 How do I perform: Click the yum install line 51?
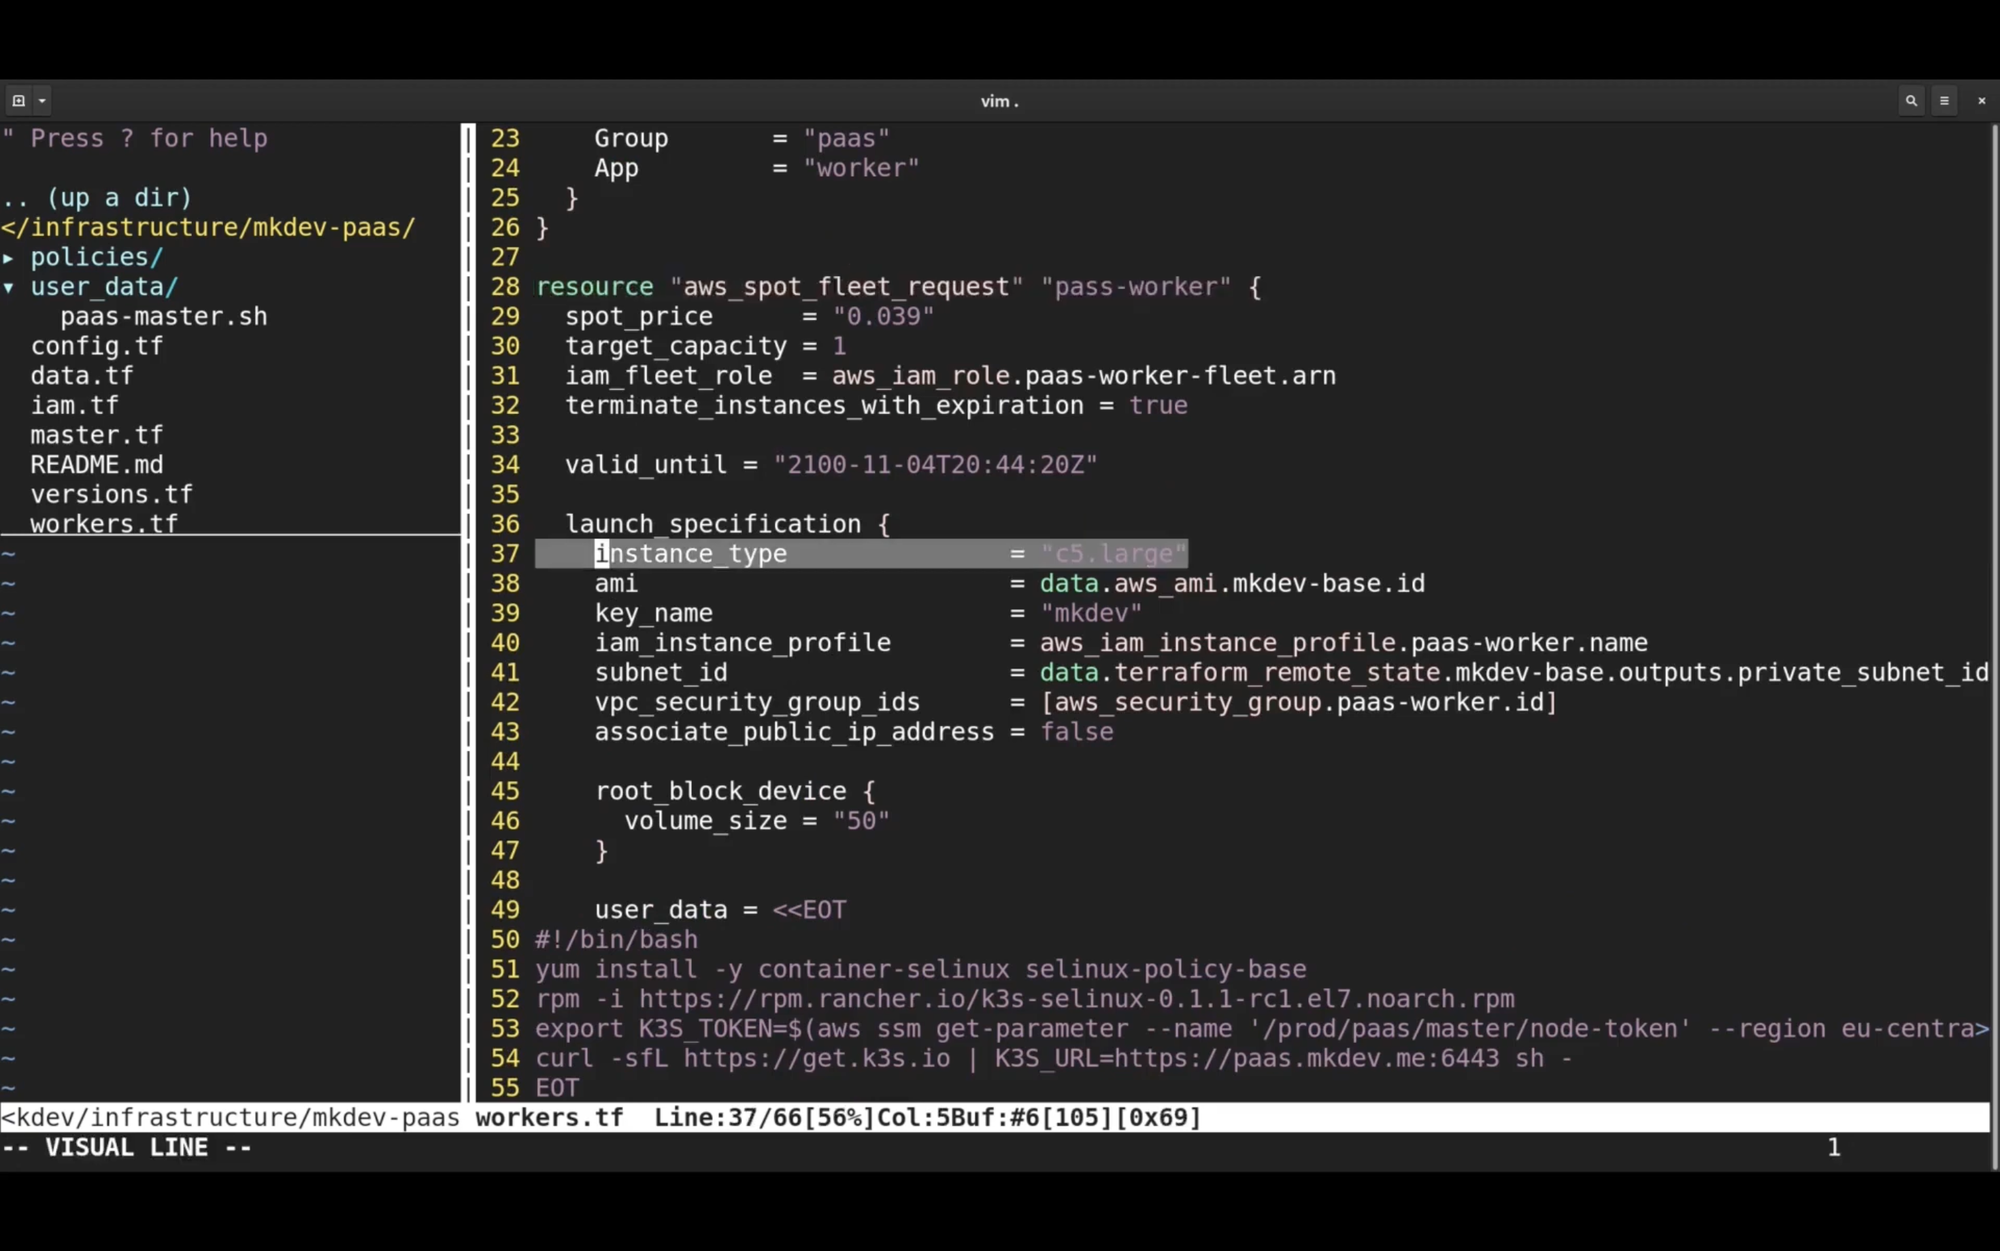pos(920,970)
